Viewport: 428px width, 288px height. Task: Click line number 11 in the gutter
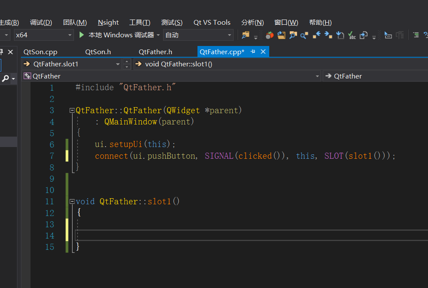tap(50, 201)
